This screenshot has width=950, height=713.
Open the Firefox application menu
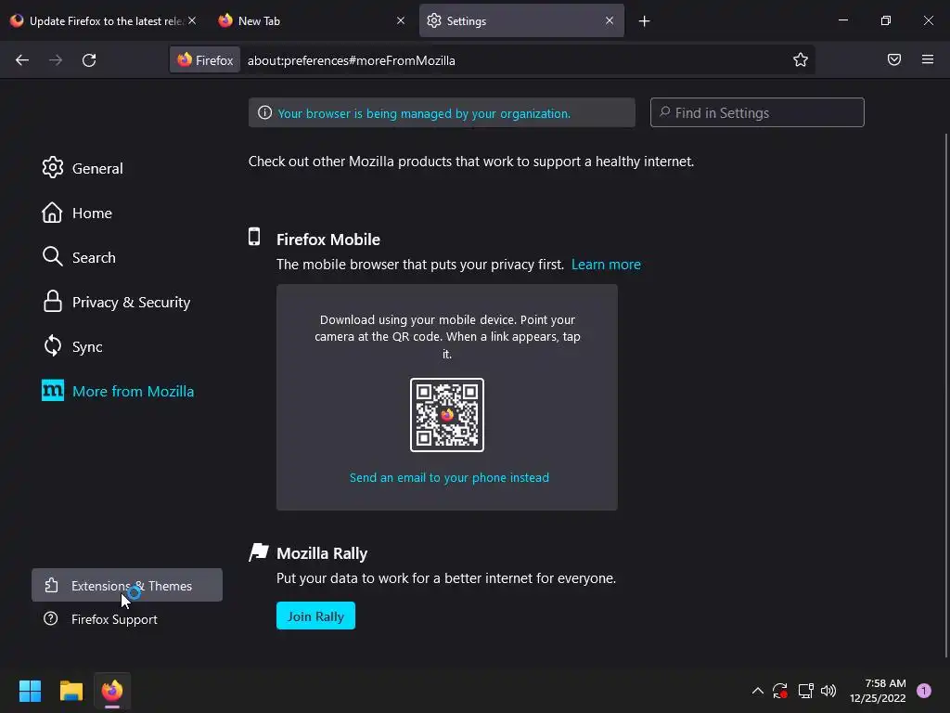[928, 59]
